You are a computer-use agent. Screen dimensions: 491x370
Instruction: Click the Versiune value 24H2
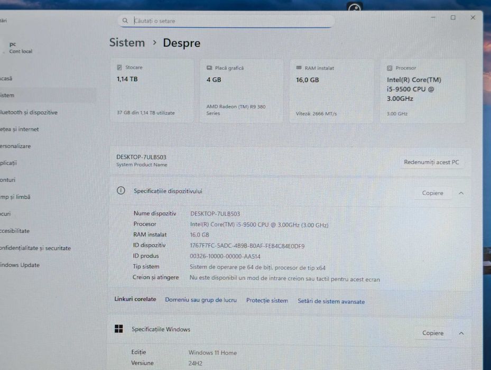point(195,363)
